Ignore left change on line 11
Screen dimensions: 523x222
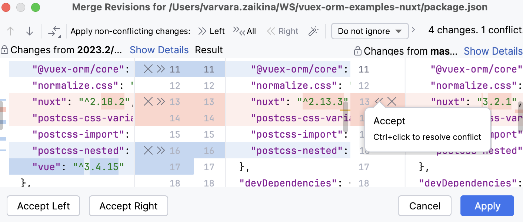pos(148,69)
